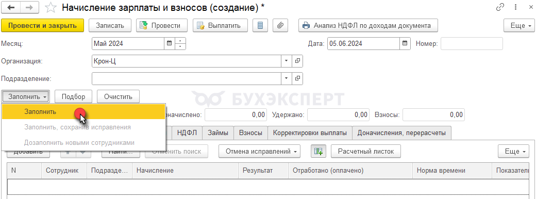Click Отработано (оплачено) column header
The image size is (536, 199).
(351, 170)
